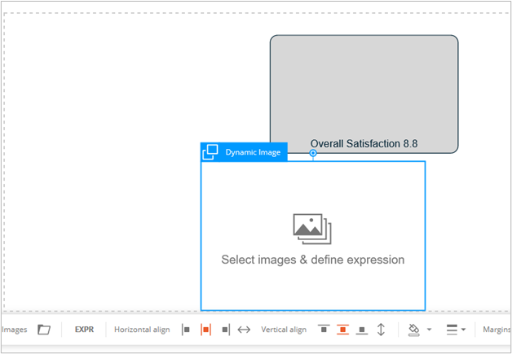Expand the fill color dropdown arrow

pos(429,330)
